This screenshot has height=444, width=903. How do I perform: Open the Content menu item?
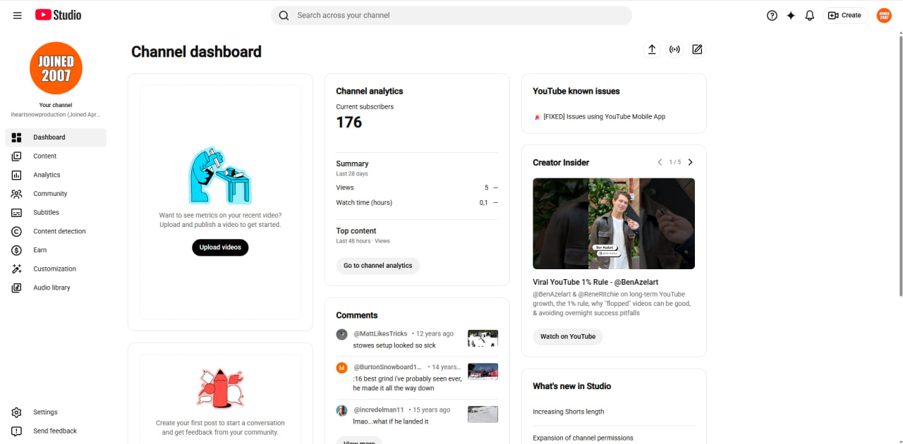[x=56, y=156]
